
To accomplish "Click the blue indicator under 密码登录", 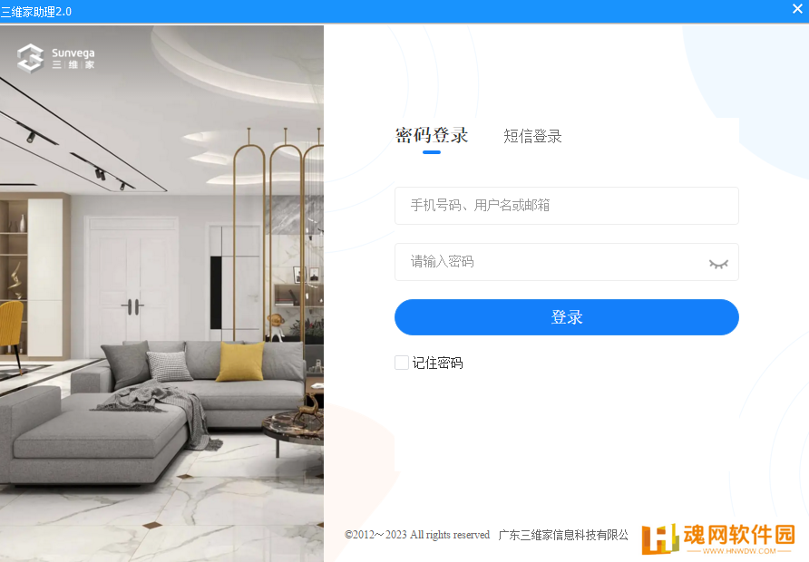I will (x=432, y=152).
